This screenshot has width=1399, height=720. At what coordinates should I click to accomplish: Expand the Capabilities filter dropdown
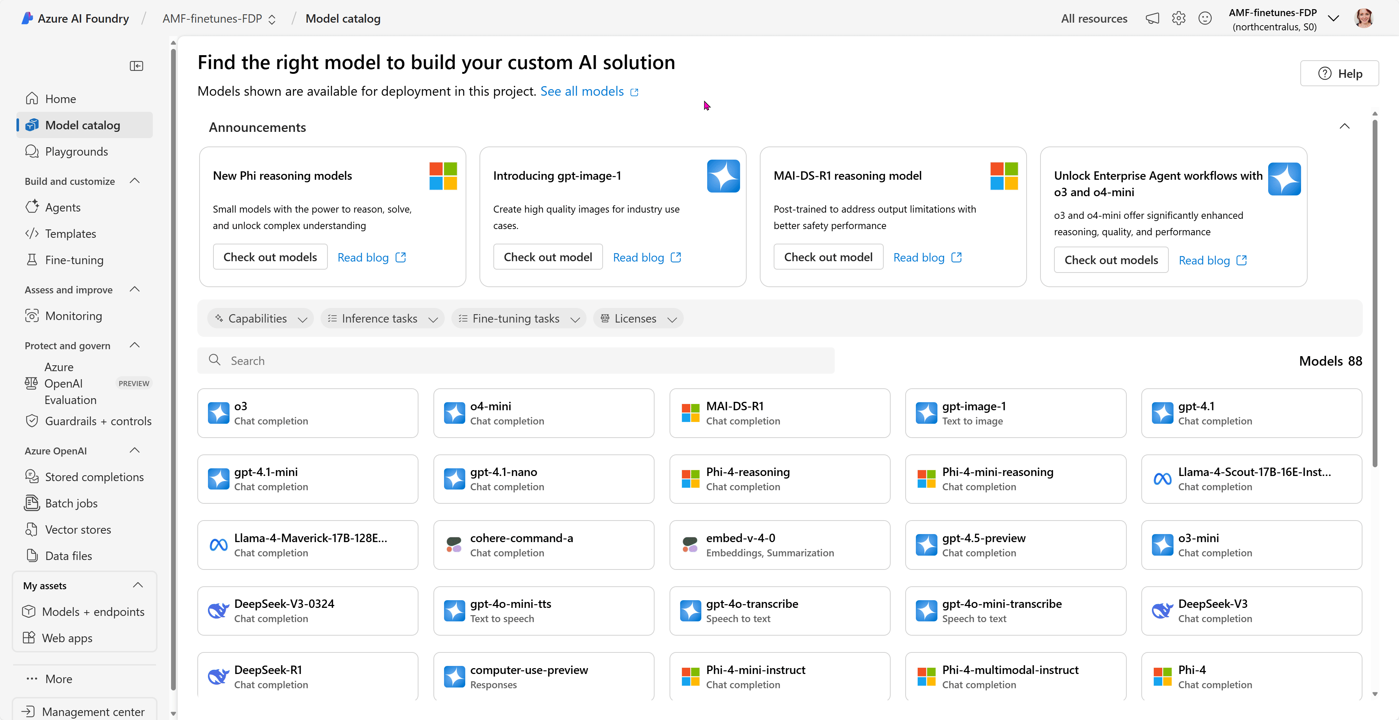point(261,319)
